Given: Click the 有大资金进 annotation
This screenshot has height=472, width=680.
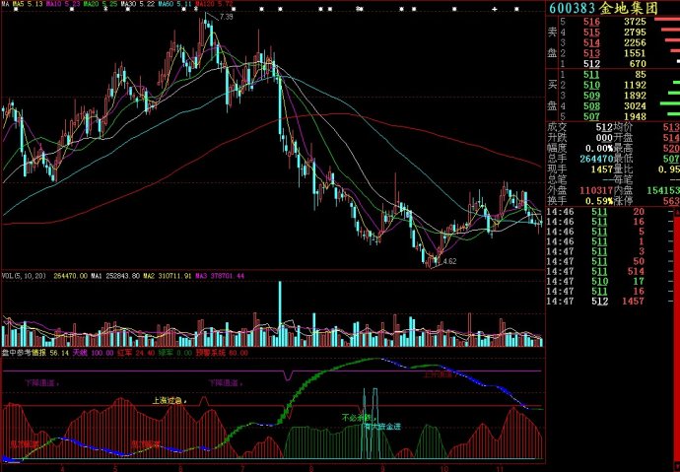Looking at the screenshot, I should click(383, 427).
